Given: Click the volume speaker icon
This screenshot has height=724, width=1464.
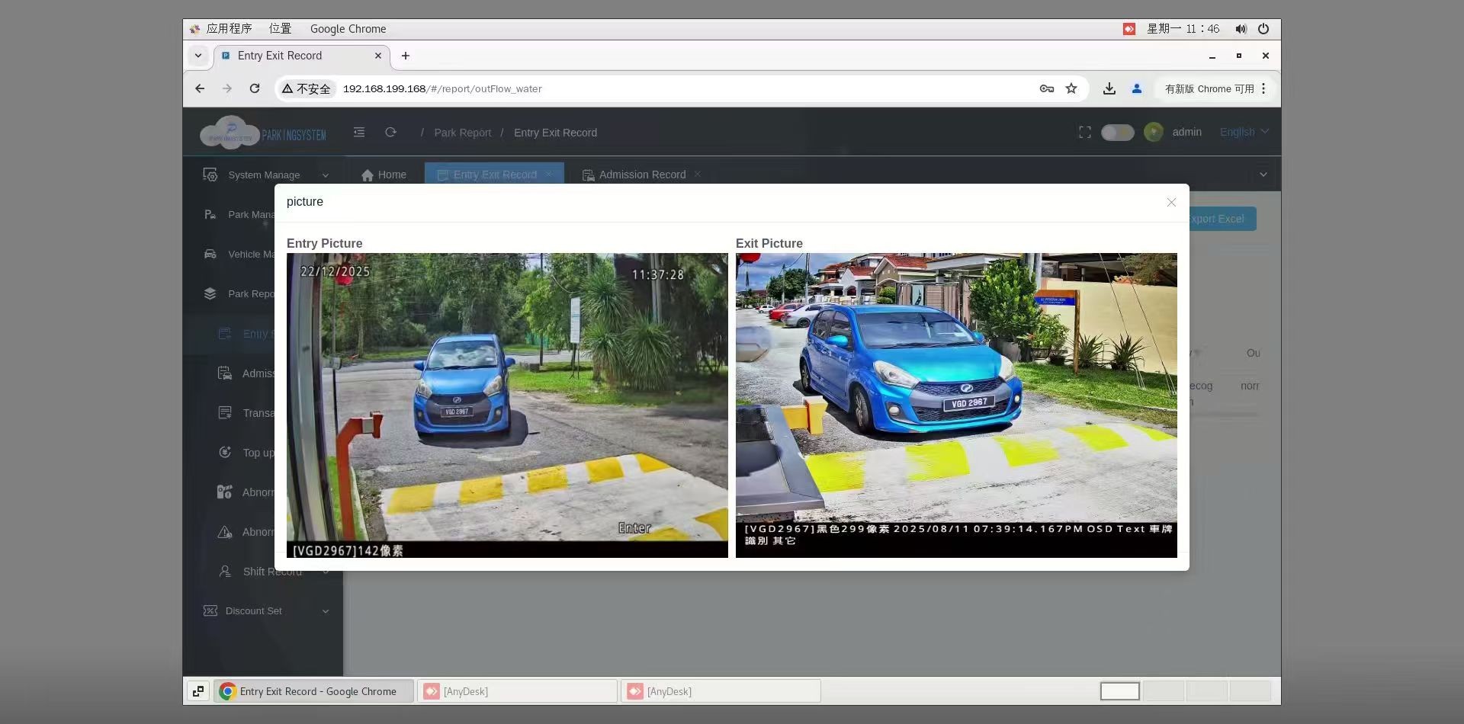Looking at the screenshot, I should [1241, 28].
